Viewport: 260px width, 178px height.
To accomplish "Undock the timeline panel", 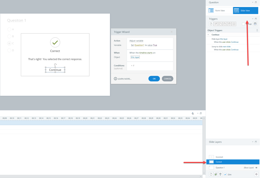I will coord(201,113).
